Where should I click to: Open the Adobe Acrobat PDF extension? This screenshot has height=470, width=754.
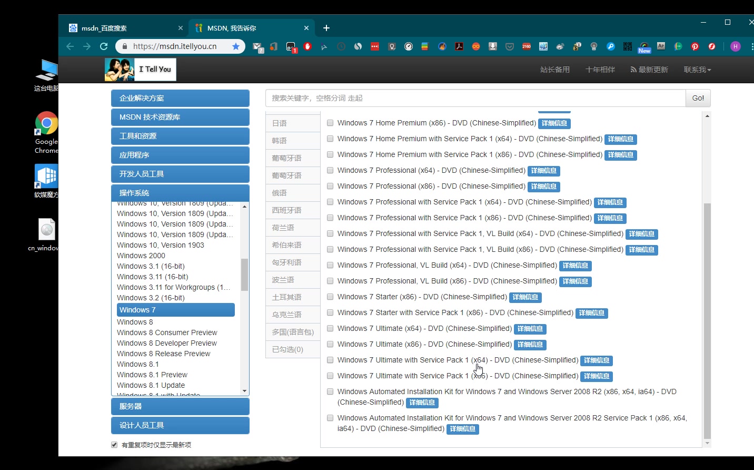459,46
